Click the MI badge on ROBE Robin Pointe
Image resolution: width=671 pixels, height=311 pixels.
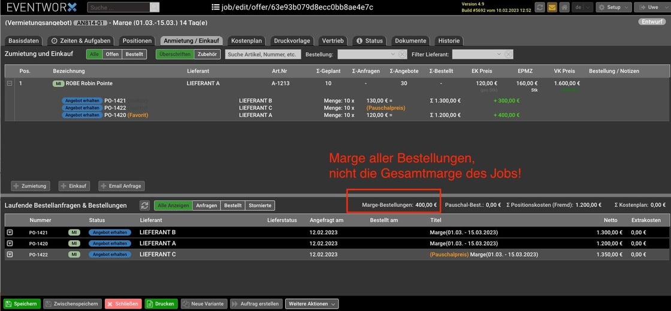tap(58, 83)
